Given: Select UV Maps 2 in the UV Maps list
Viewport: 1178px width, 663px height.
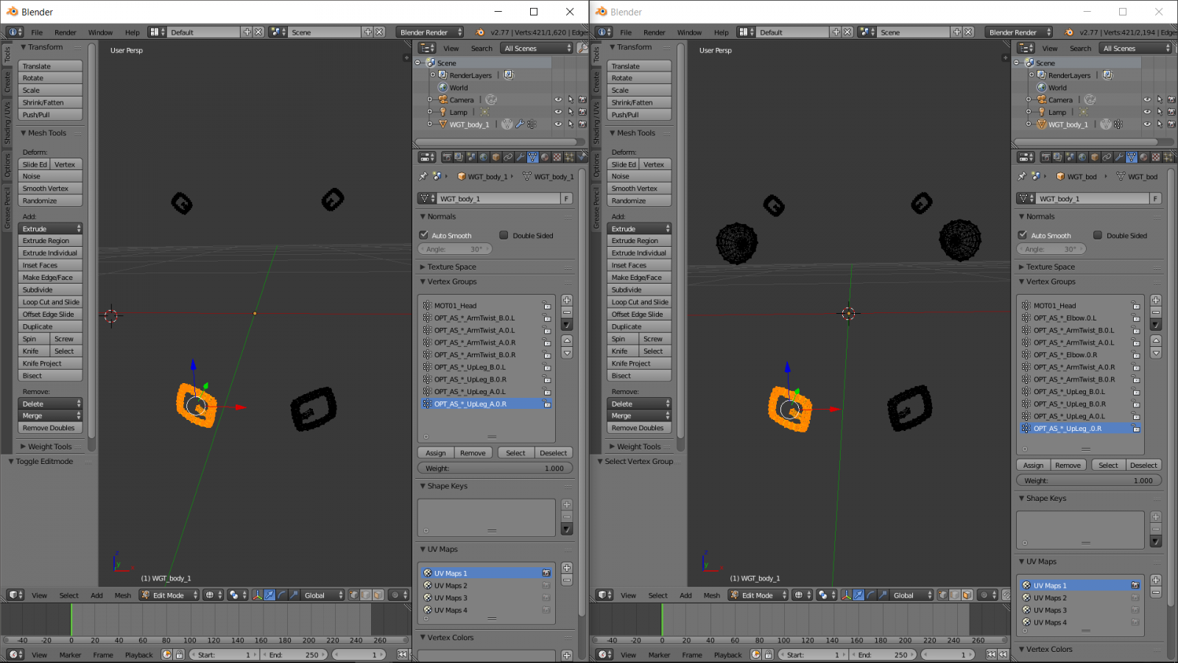Looking at the screenshot, I should point(449,585).
